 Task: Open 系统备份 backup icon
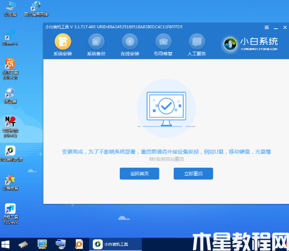coord(96,42)
